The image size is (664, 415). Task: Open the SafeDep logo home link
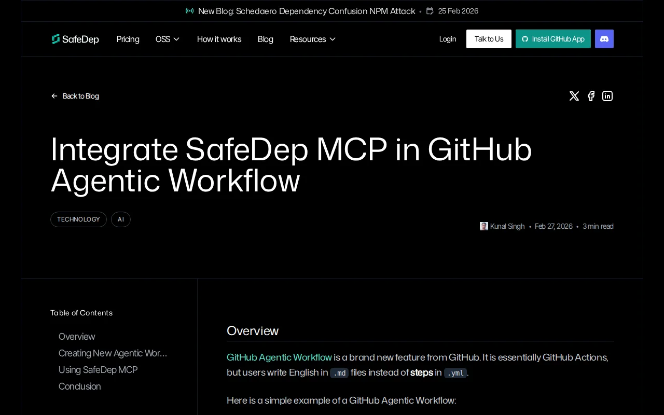pos(75,39)
